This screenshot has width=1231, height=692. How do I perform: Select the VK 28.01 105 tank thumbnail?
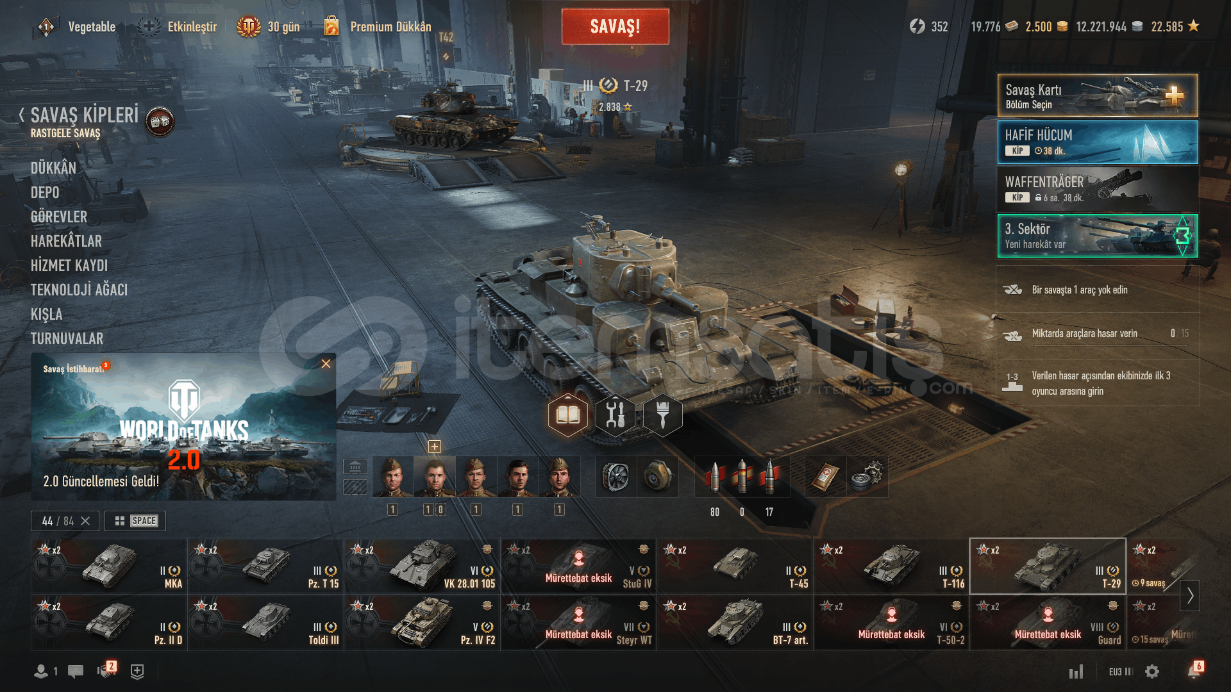pos(422,566)
